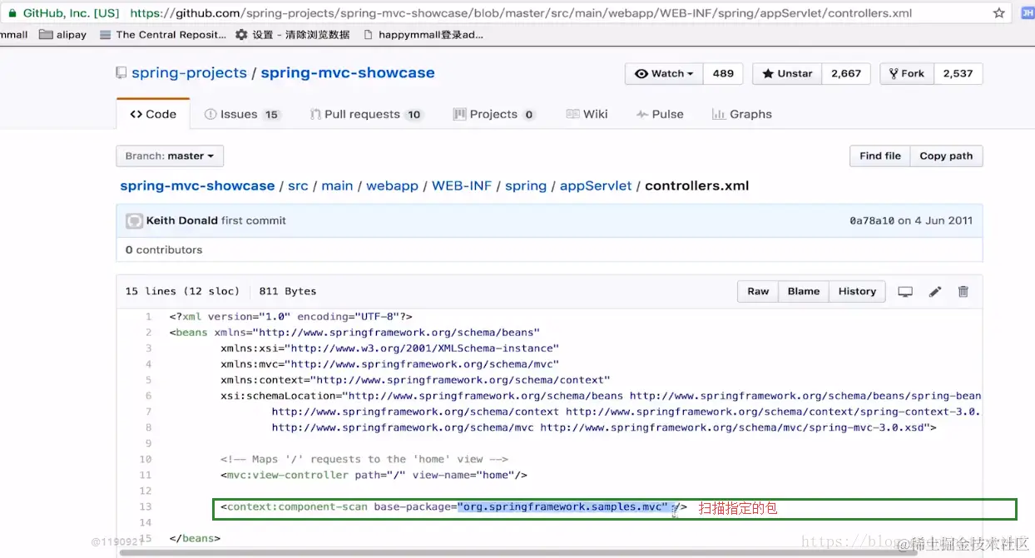
Task: Go to the appServlet breadcrumb folder
Action: tap(596, 185)
